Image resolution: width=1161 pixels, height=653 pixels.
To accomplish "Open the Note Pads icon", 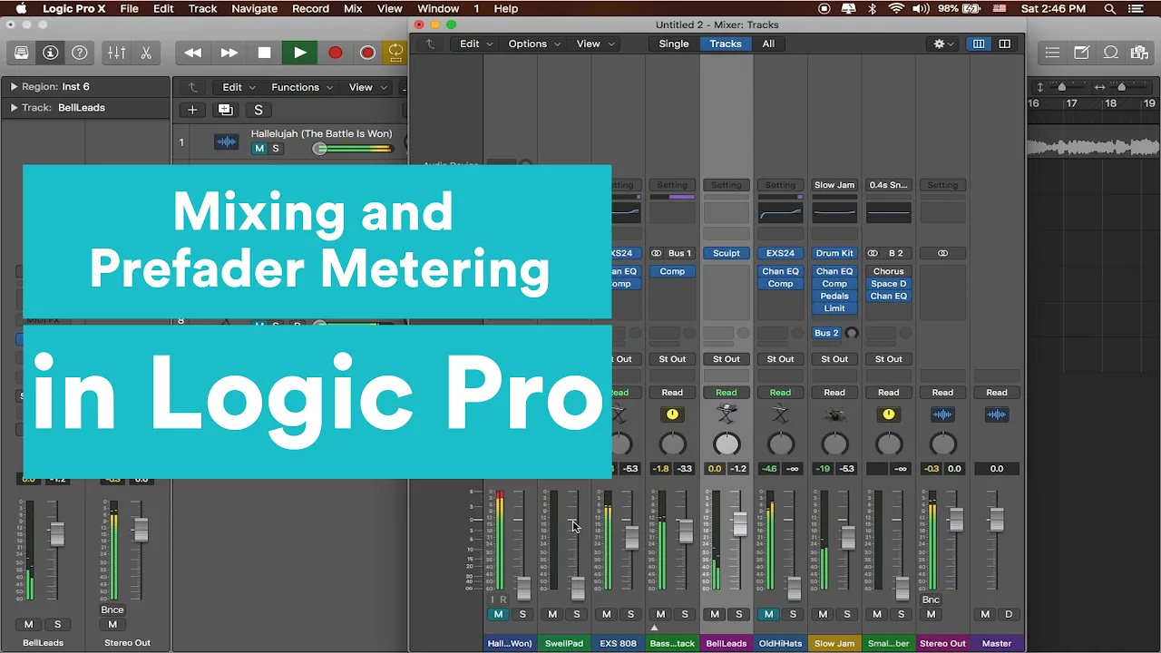I will point(1081,53).
